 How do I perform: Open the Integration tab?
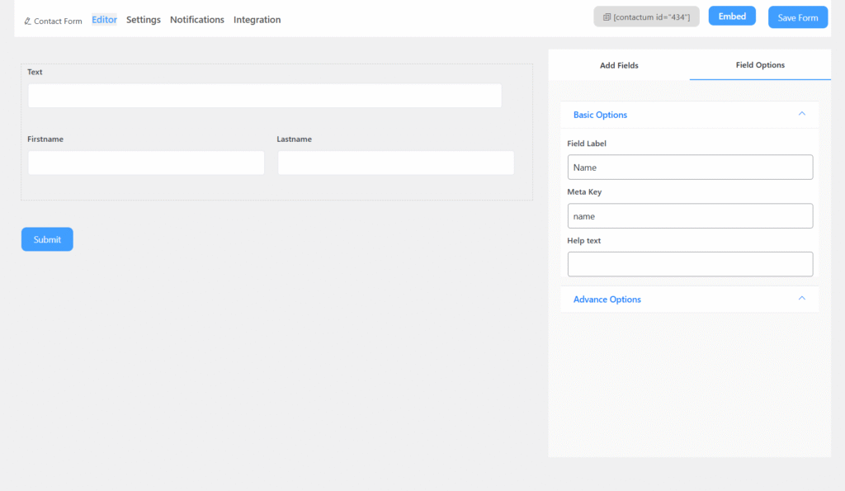(257, 20)
